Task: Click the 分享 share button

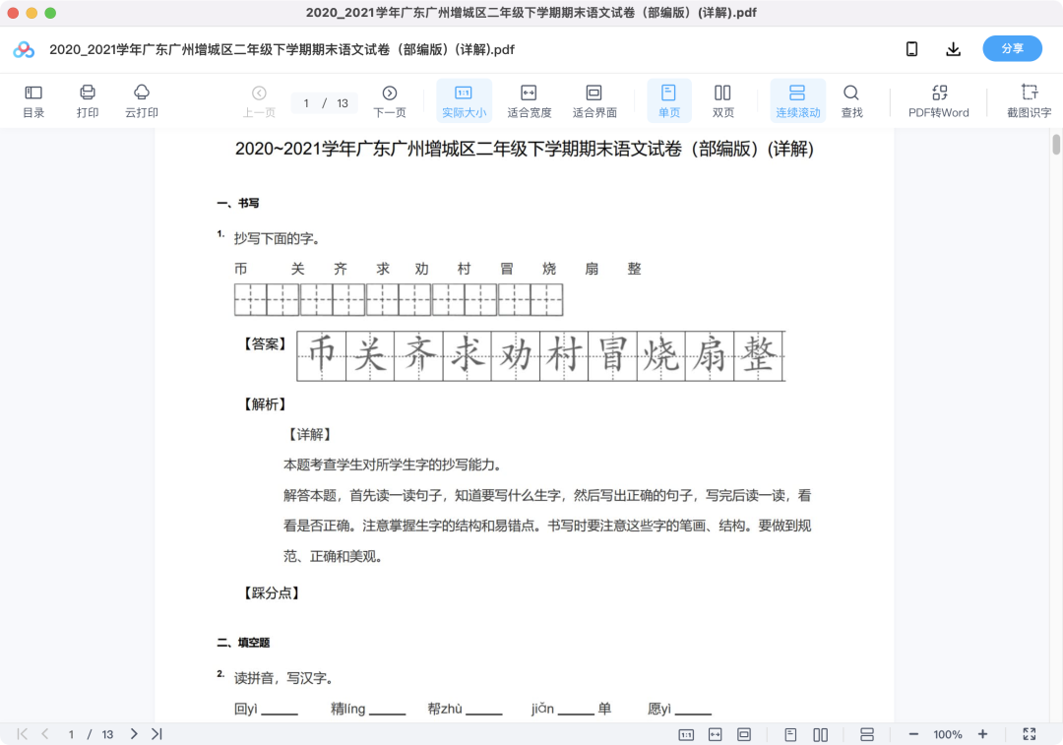Action: [x=1012, y=49]
